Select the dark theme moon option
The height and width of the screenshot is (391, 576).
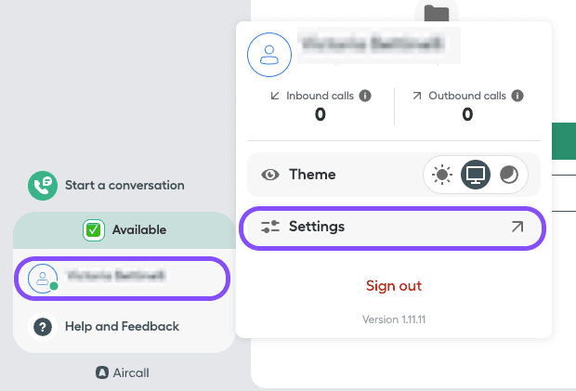coord(509,175)
